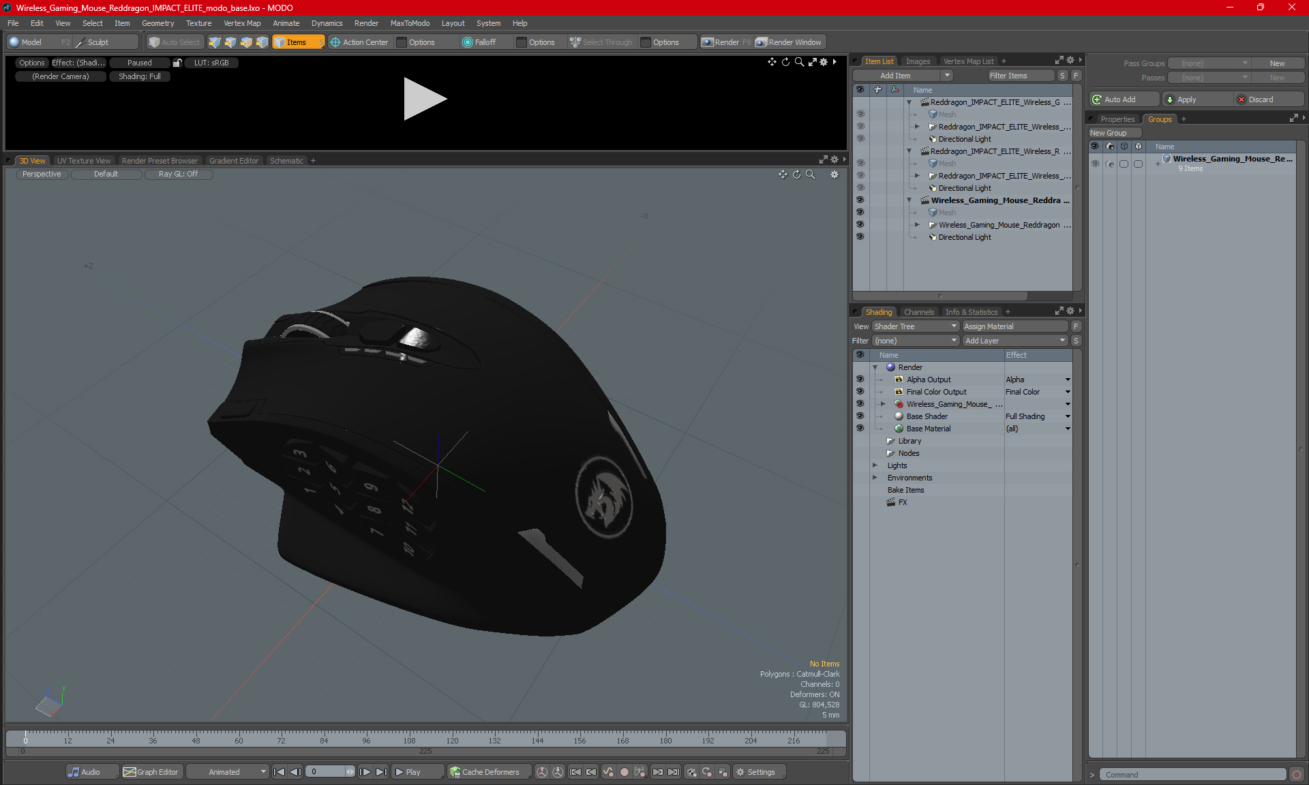The width and height of the screenshot is (1309, 785).
Task: Click the Perspective view button
Action: click(42, 174)
